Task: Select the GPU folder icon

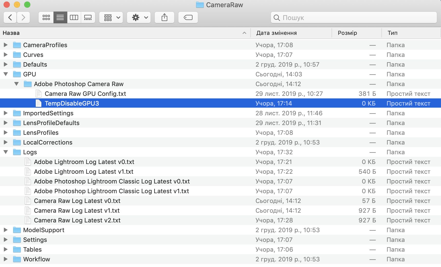Action: tap(17, 74)
